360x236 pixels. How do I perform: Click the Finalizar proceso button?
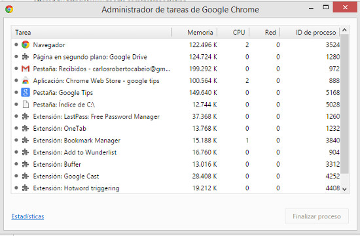317,216
